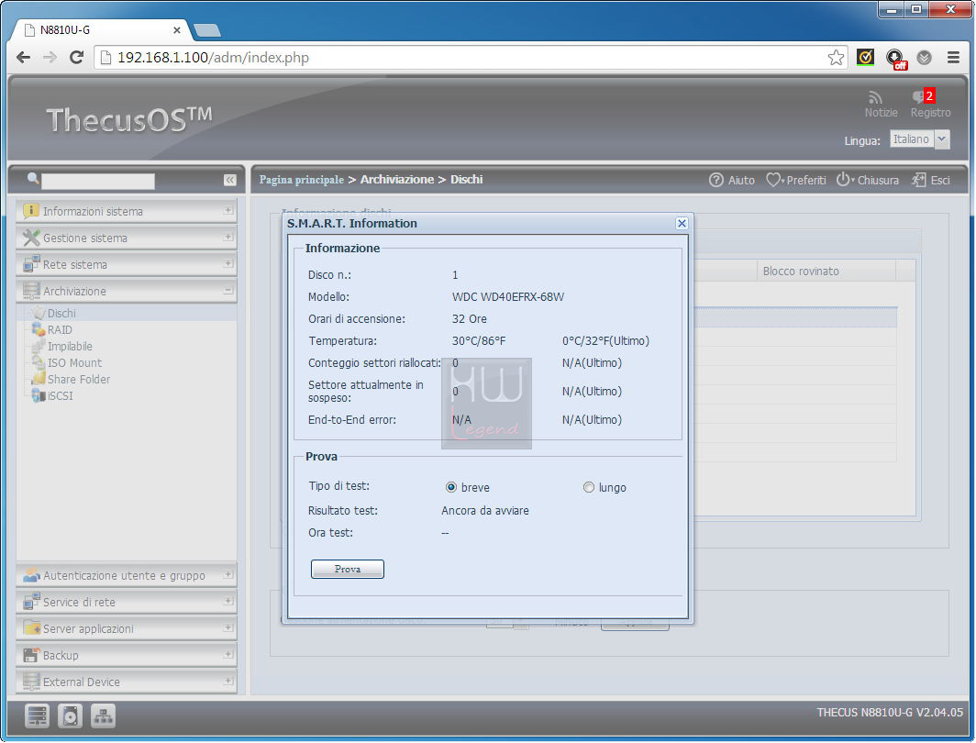Image resolution: width=976 pixels, height=743 pixels.
Task: Click the THECUS N8810U-G V2.04.05 version text
Action: [890, 713]
